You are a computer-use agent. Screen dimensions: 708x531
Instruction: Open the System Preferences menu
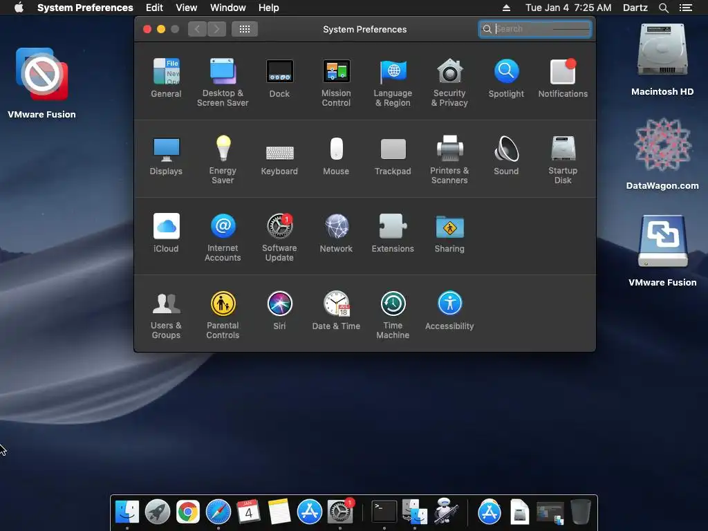(85, 8)
